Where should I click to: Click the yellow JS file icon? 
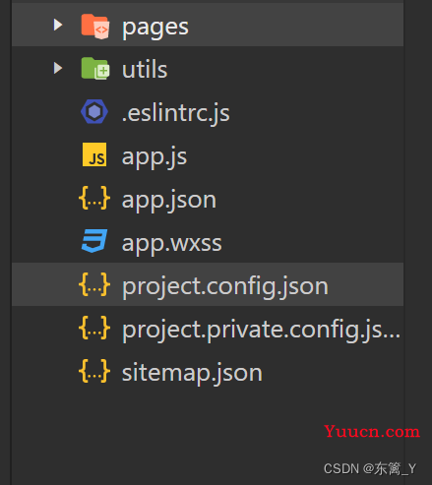coord(94,154)
